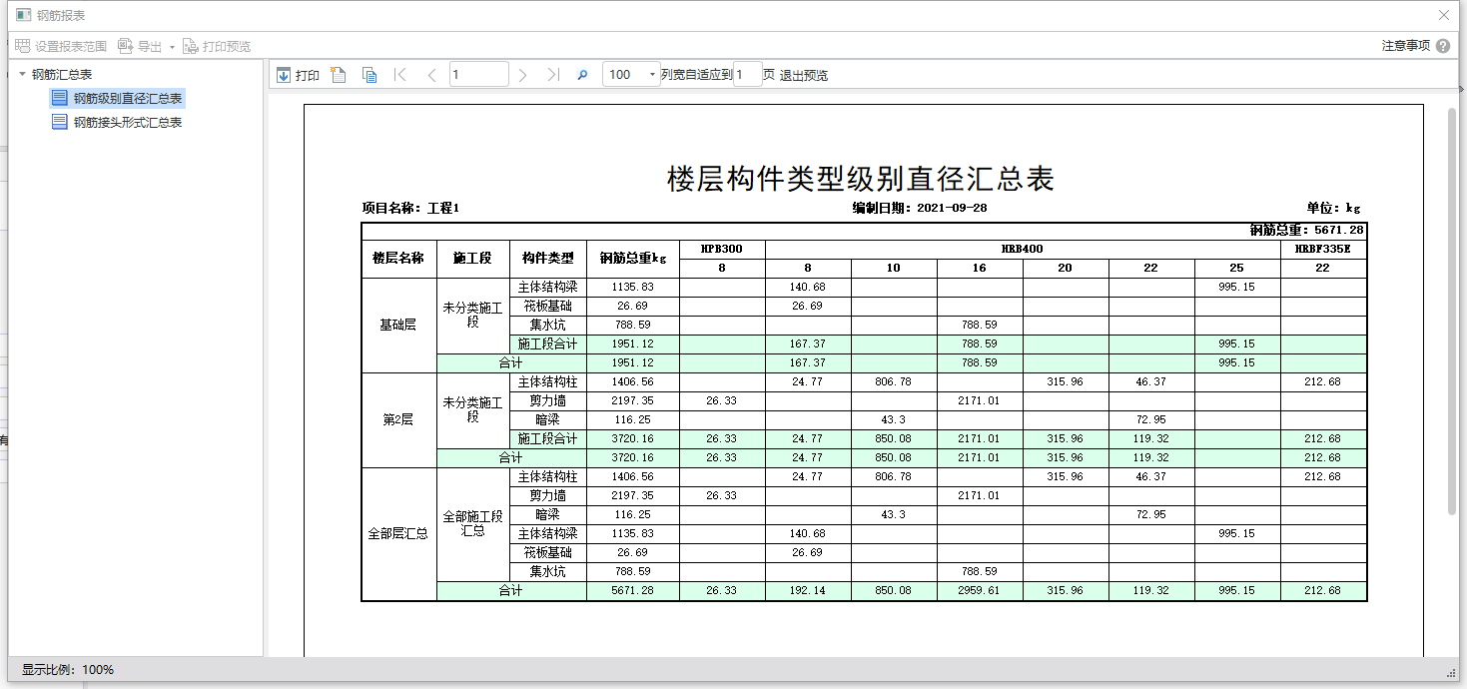This screenshot has width=1467, height=689.
Task: Click the 楼层名称 column header
Action: 398,258
